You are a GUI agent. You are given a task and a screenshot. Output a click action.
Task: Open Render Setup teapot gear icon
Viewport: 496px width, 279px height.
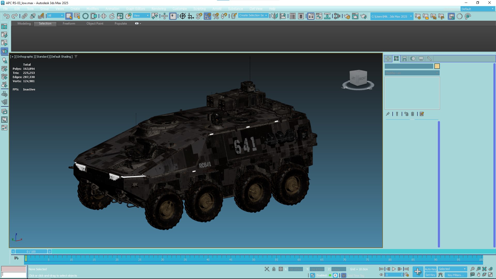point(347,16)
